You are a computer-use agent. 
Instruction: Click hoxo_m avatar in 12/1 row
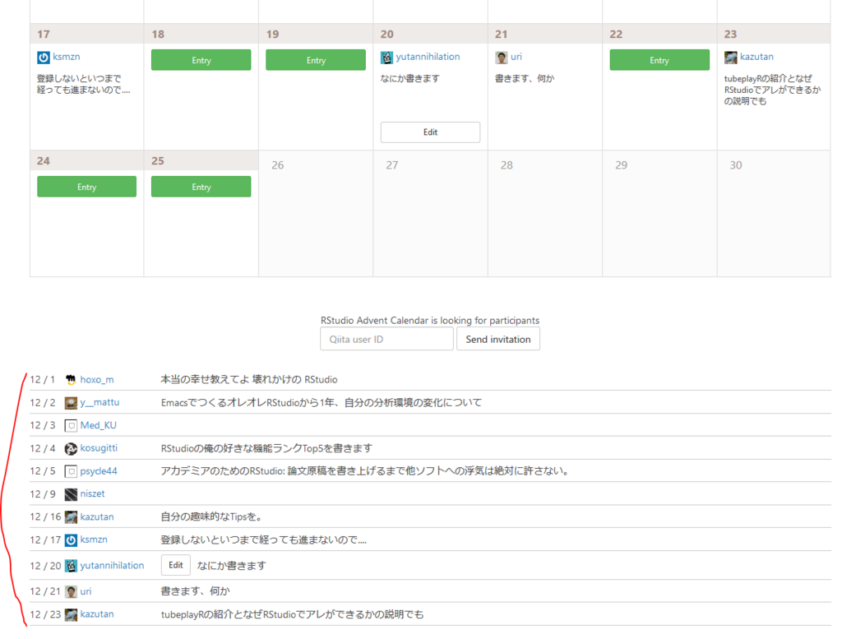(x=71, y=380)
